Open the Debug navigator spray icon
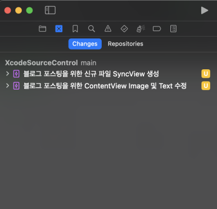The height and width of the screenshot is (209, 217). tap(141, 29)
